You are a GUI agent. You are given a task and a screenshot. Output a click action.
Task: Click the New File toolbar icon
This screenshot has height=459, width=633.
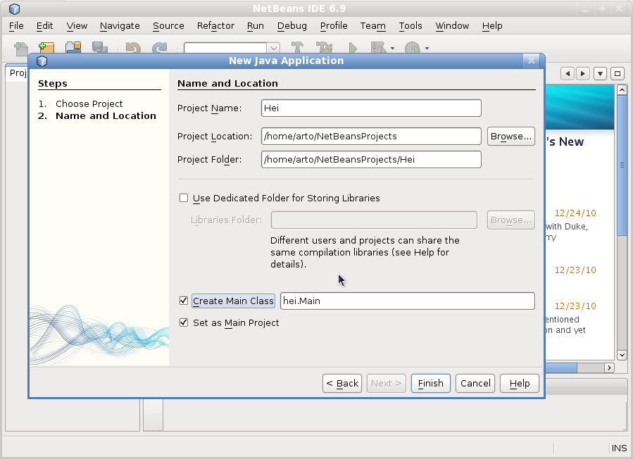21,48
